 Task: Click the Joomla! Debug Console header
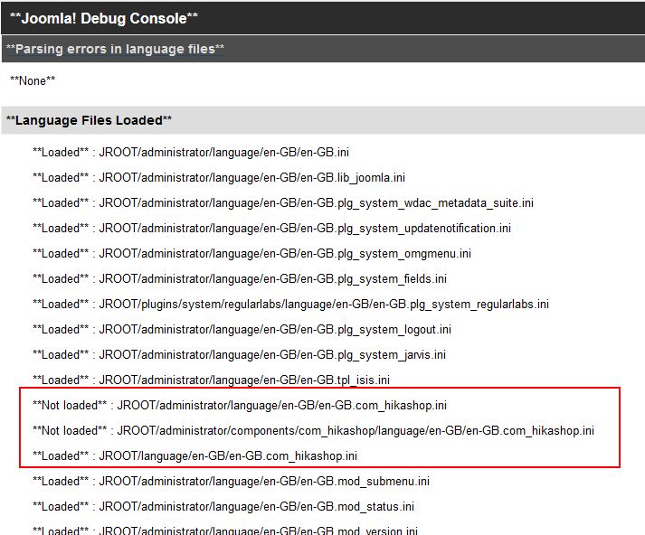click(x=322, y=18)
